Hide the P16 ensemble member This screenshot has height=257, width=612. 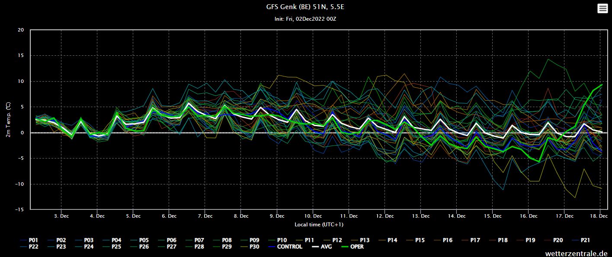(x=444, y=240)
